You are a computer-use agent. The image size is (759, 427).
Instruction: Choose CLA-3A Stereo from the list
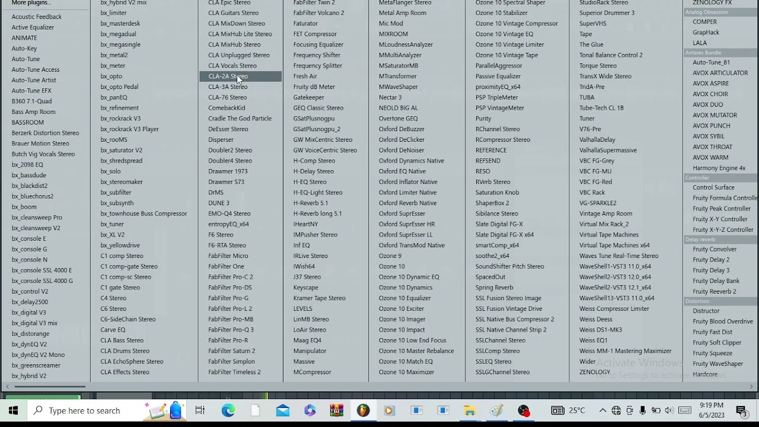228,87
